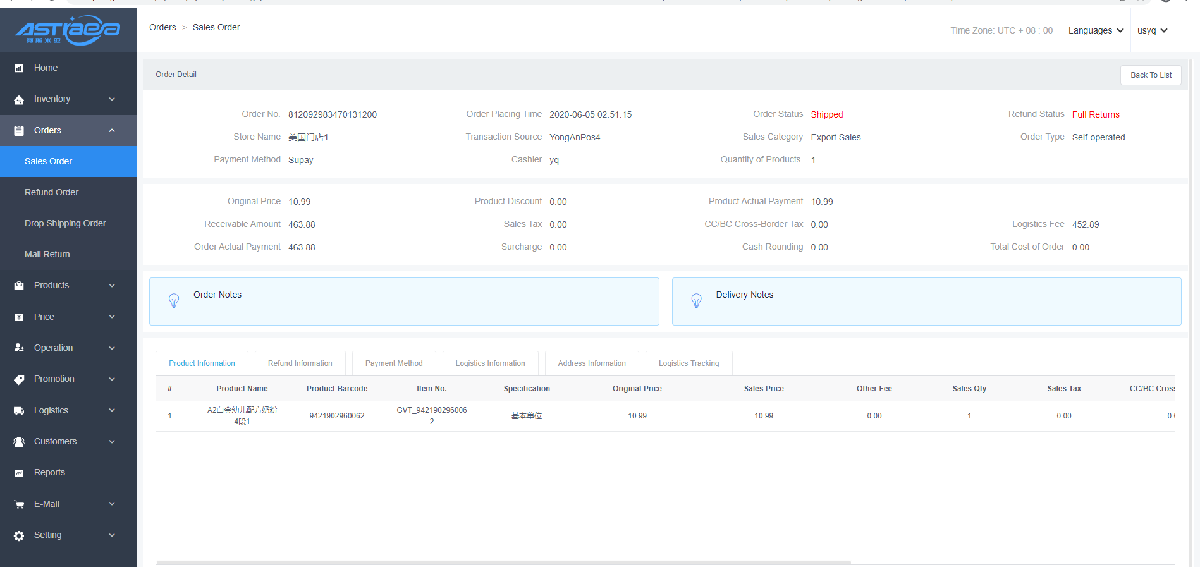Click the Inventory warehouse icon
Screen dimensions: 1200x567
click(x=19, y=99)
